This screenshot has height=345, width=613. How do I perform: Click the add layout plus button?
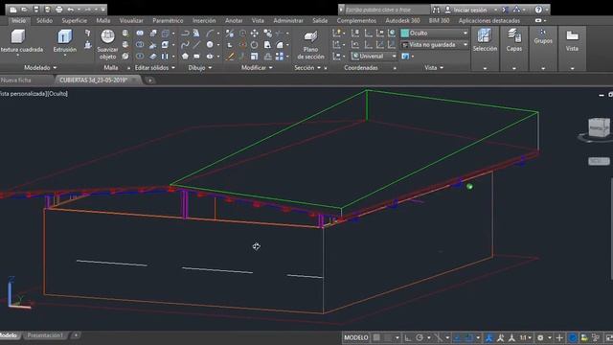76,335
